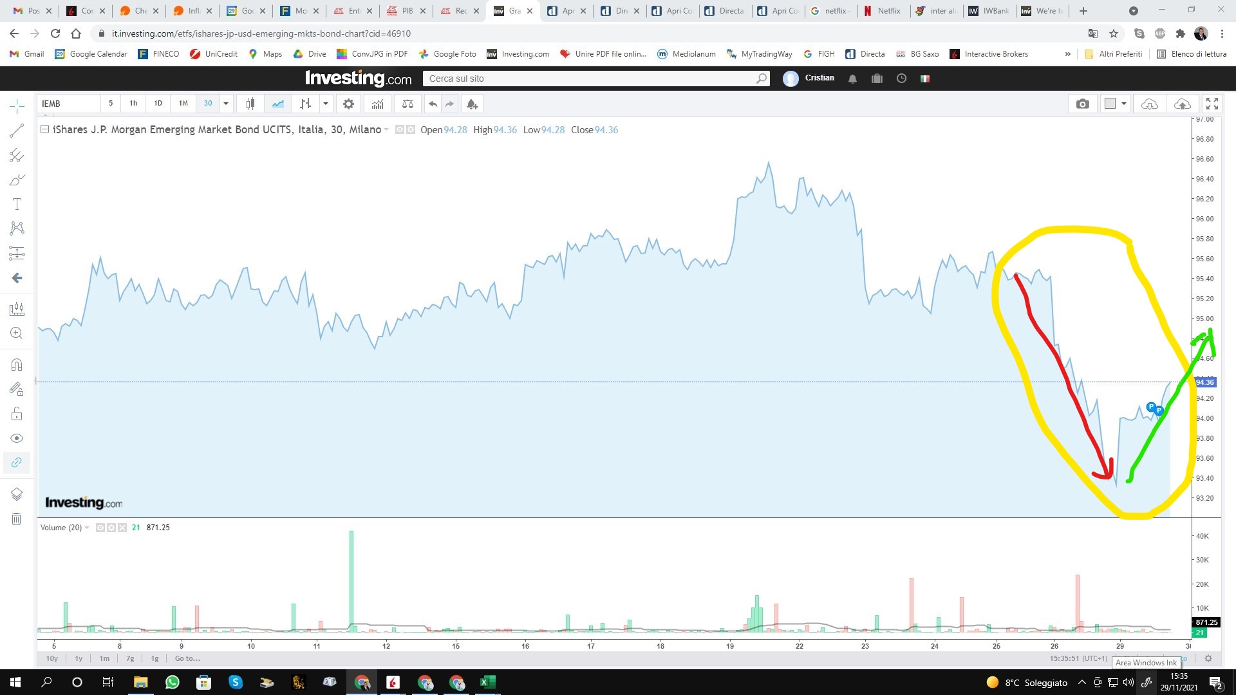
Task: Expand the iShares title dropdown arrow
Action: (x=386, y=130)
